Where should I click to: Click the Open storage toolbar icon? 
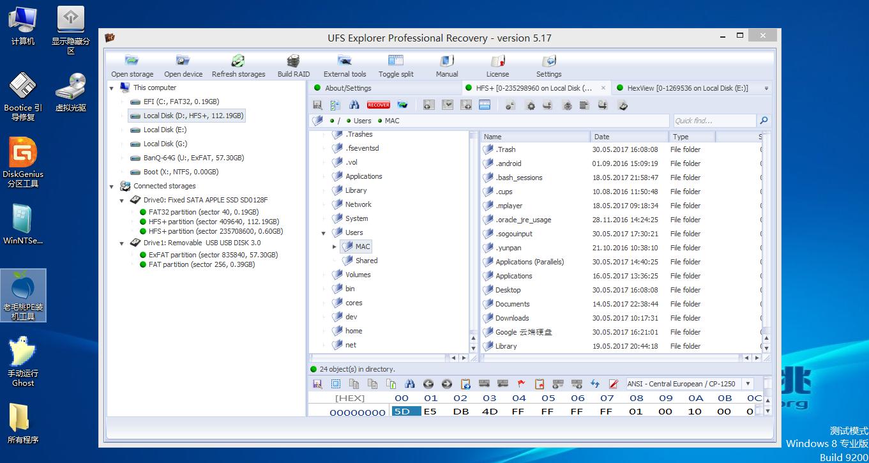[x=132, y=66]
